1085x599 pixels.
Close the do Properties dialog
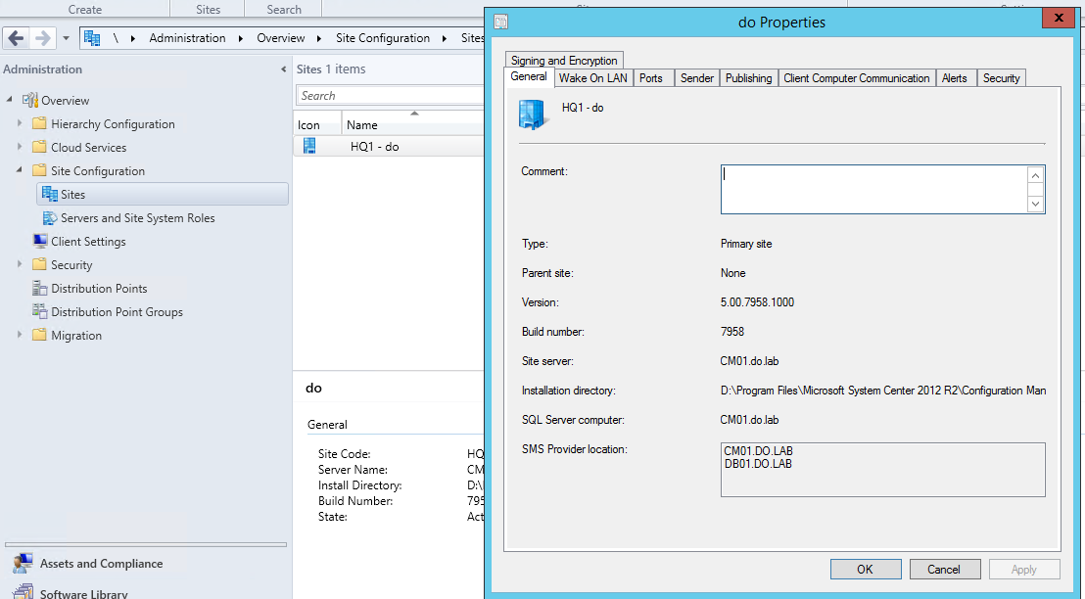pos(1059,19)
